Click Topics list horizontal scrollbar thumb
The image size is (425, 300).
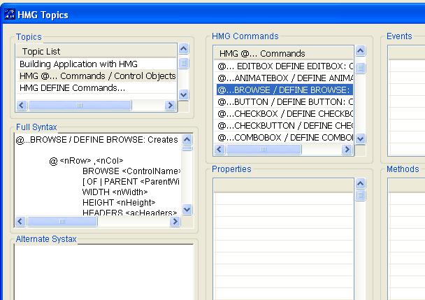coord(80,105)
